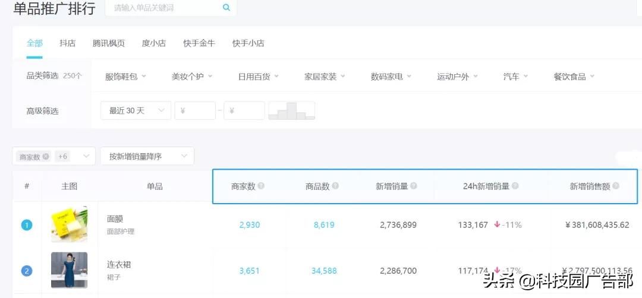Switch to the 抖店 tab
Screen dimensions: 642x298
pyautogui.click(x=68, y=43)
